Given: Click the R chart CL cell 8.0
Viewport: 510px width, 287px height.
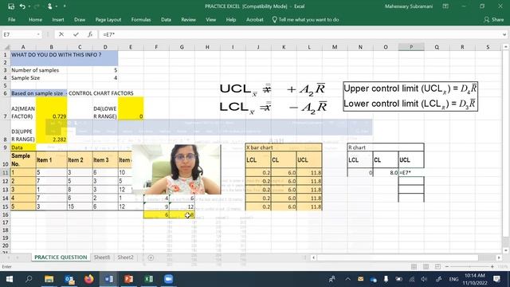Looking at the screenshot, I should (x=386, y=172).
